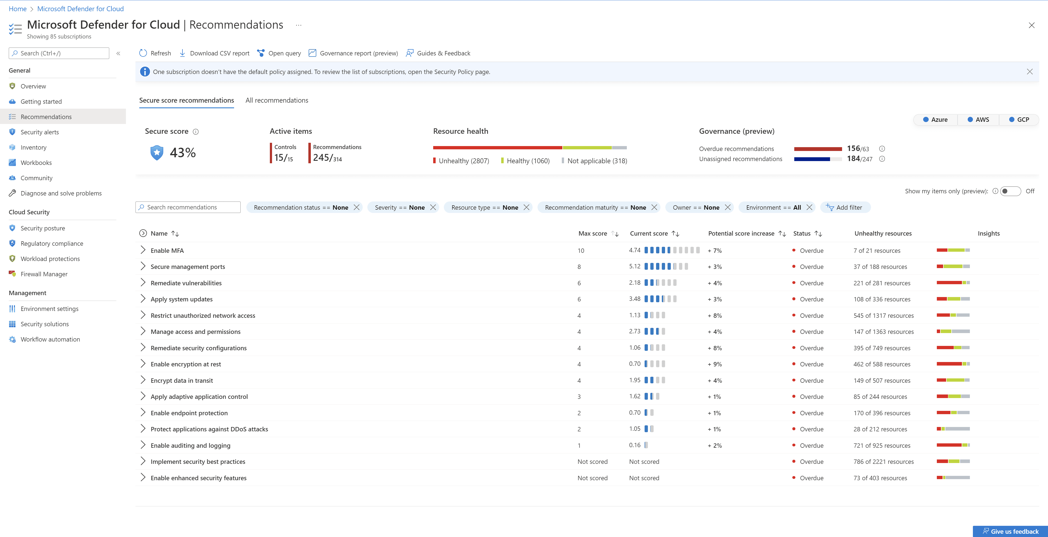The height and width of the screenshot is (537, 1048).
Task: Open Firewall Manager under Cloud Security
Action: click(x=44, y=274)
